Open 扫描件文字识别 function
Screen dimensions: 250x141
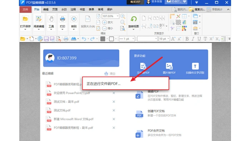coord(195,69)
